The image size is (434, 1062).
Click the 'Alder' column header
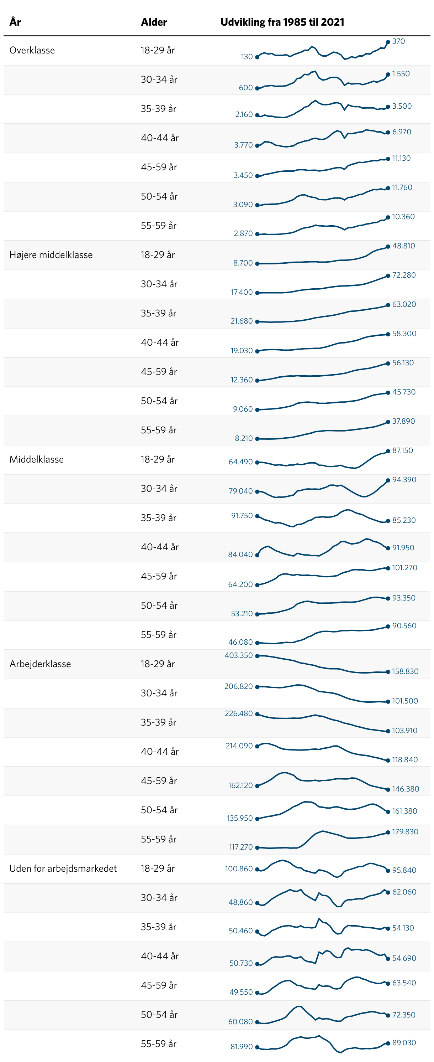pyautogui.click(x=154, y=22)
